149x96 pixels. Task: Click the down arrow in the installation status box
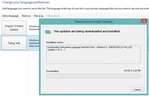(138, 62)
